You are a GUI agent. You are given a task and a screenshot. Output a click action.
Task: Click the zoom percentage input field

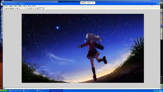pos(41,8)
